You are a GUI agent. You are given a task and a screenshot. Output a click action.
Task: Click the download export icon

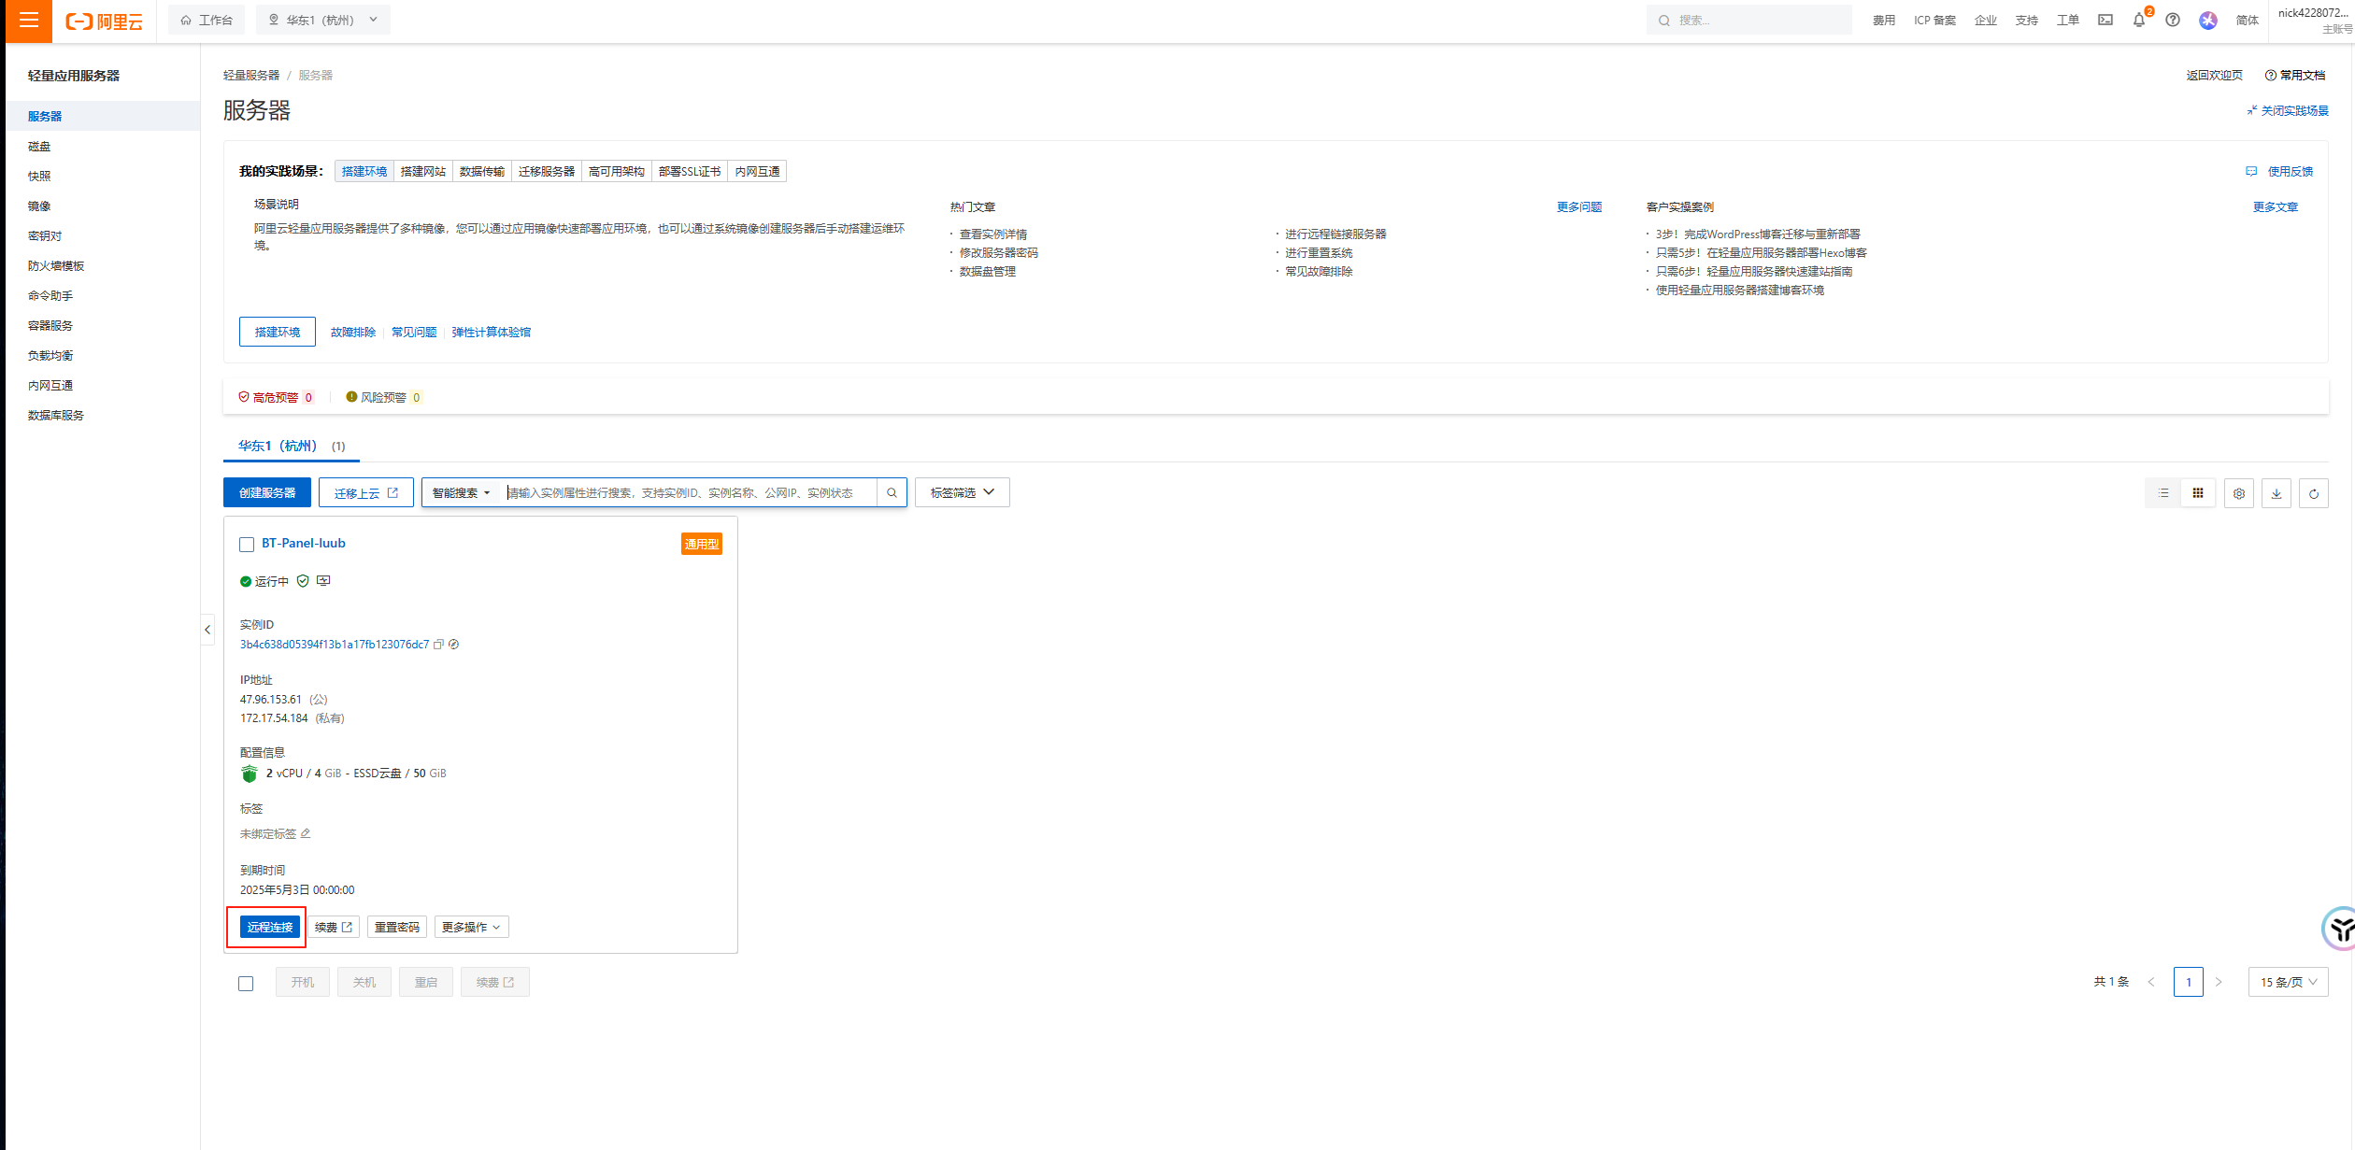pos(2276,493)
